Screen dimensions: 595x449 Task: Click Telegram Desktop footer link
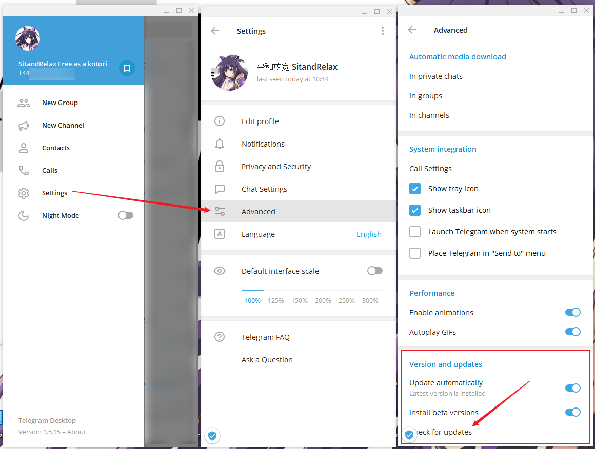(47, 421)
